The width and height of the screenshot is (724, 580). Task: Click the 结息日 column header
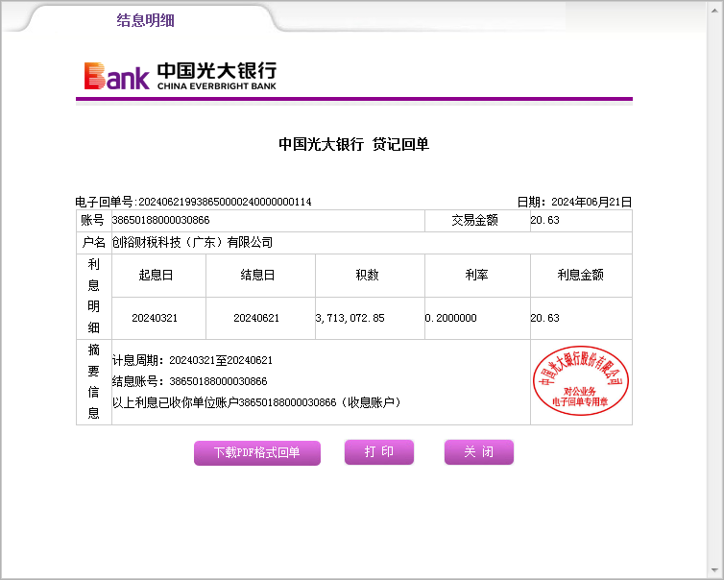pyautogui.click(x=257, y=275)
